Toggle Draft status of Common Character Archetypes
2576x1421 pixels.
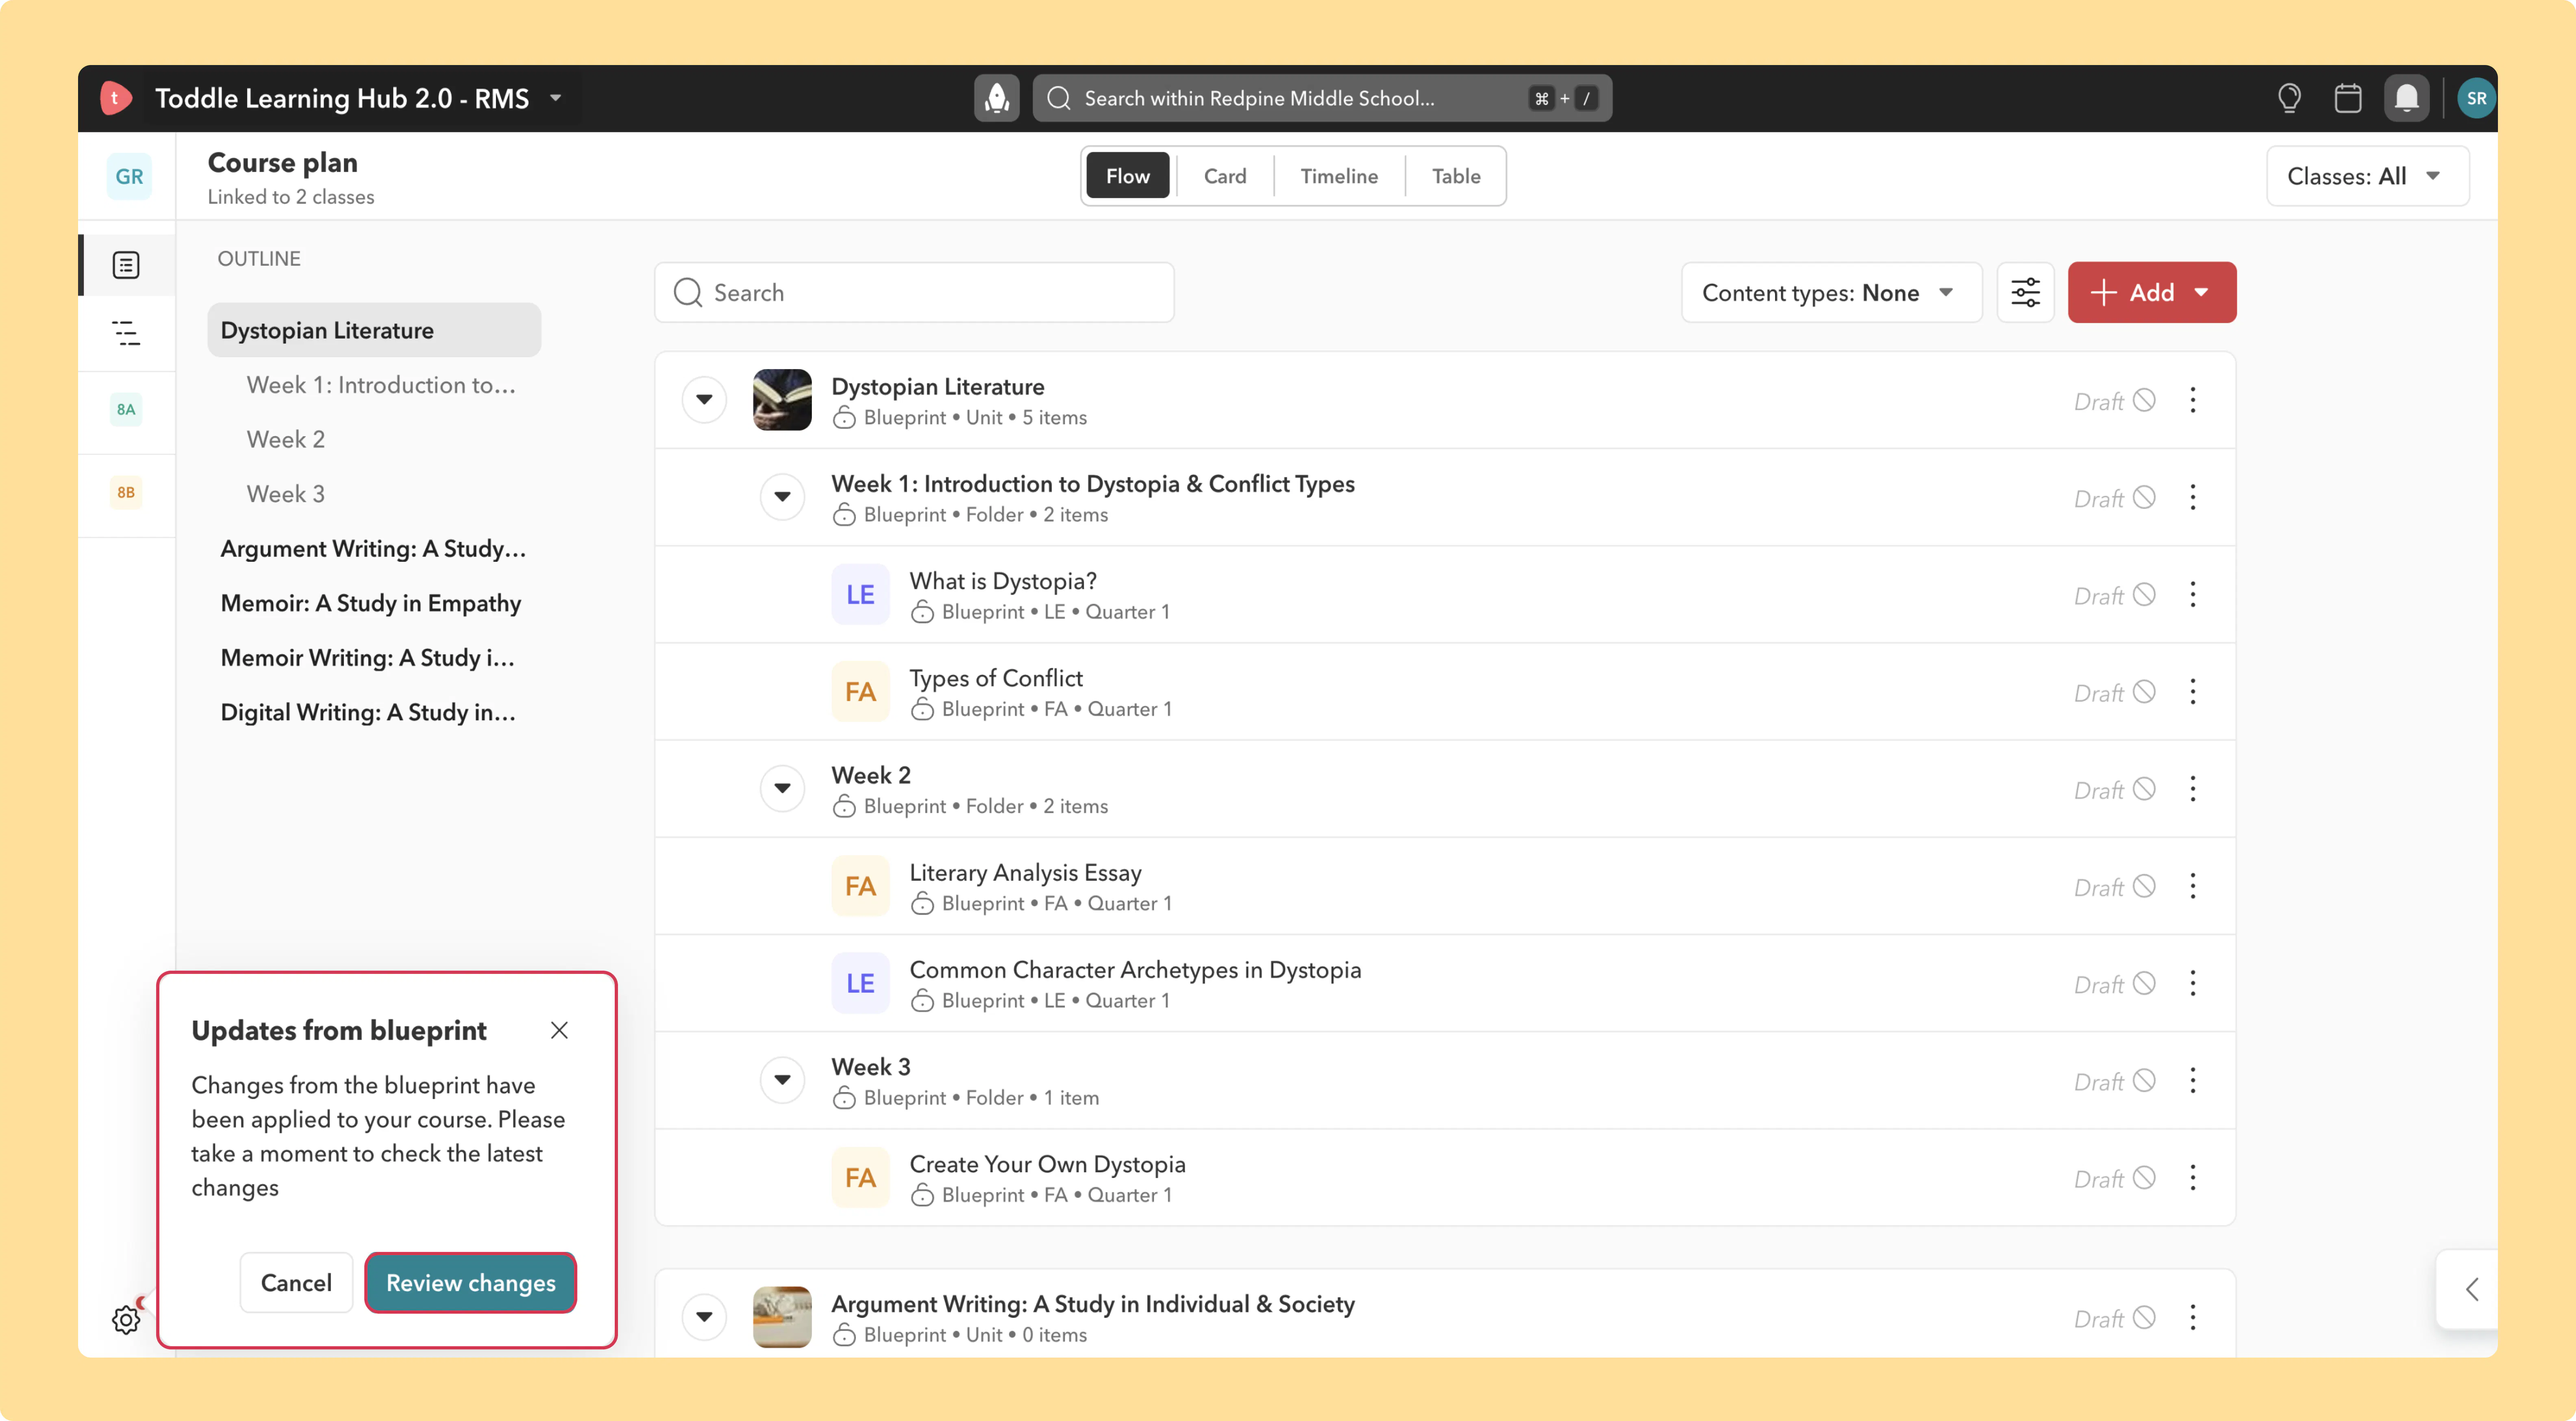[x=2114, y=984]
